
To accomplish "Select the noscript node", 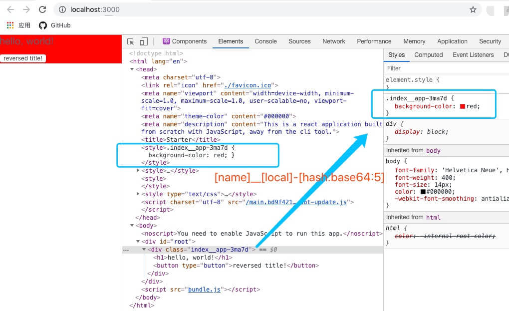I will [x=262, y=234].
